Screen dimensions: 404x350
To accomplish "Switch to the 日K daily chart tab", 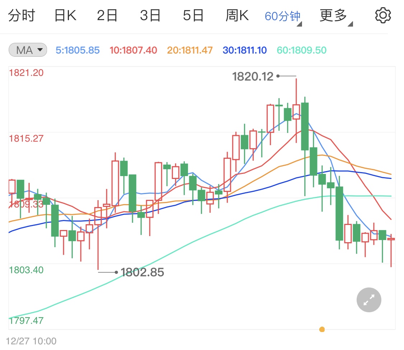I will point(65,15).
